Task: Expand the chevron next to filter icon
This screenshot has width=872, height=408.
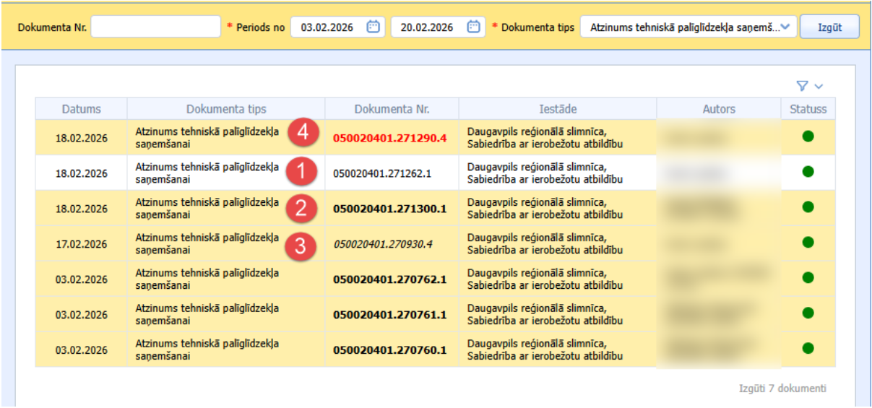Action: click(819, 87)
